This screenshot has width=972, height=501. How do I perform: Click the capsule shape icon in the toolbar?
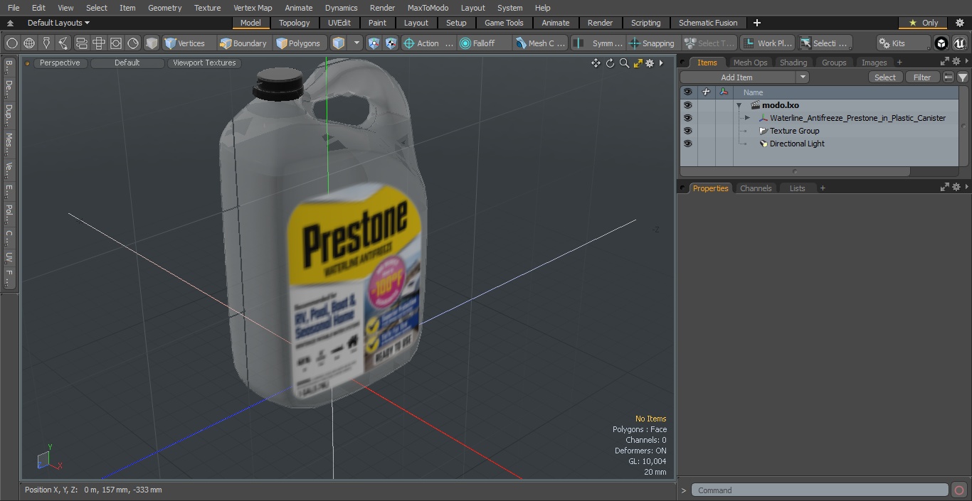tap(81, 43)
